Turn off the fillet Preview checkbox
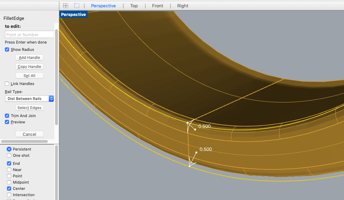Screen dimensions: 344x200 [7, 122]
